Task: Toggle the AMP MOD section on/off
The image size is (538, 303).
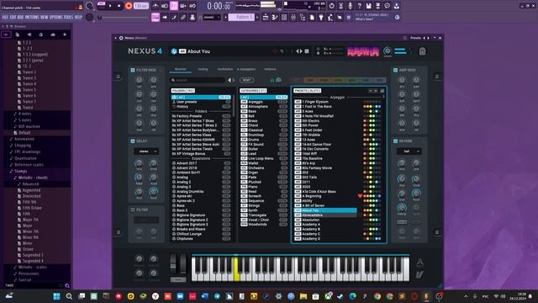Action: tap(395, 70)
